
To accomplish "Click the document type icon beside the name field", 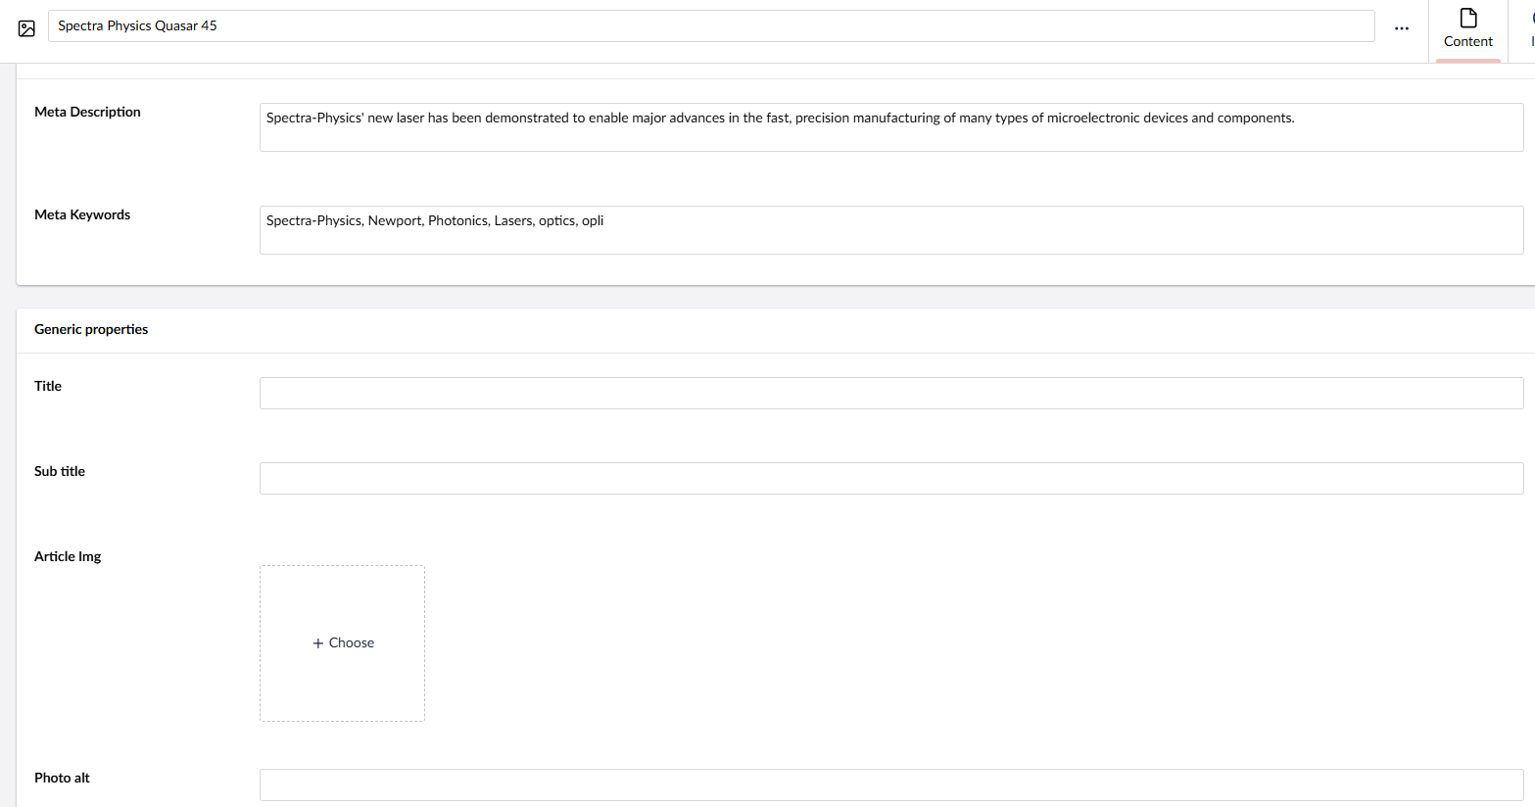I will (x=26, y=28).
